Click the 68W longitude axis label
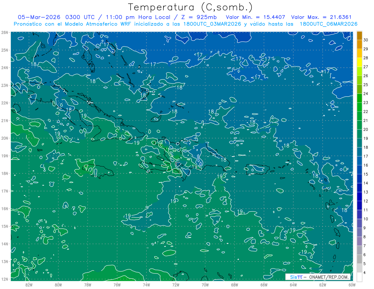The width and height of the screenshot is (374, 289). pos(235,285)
